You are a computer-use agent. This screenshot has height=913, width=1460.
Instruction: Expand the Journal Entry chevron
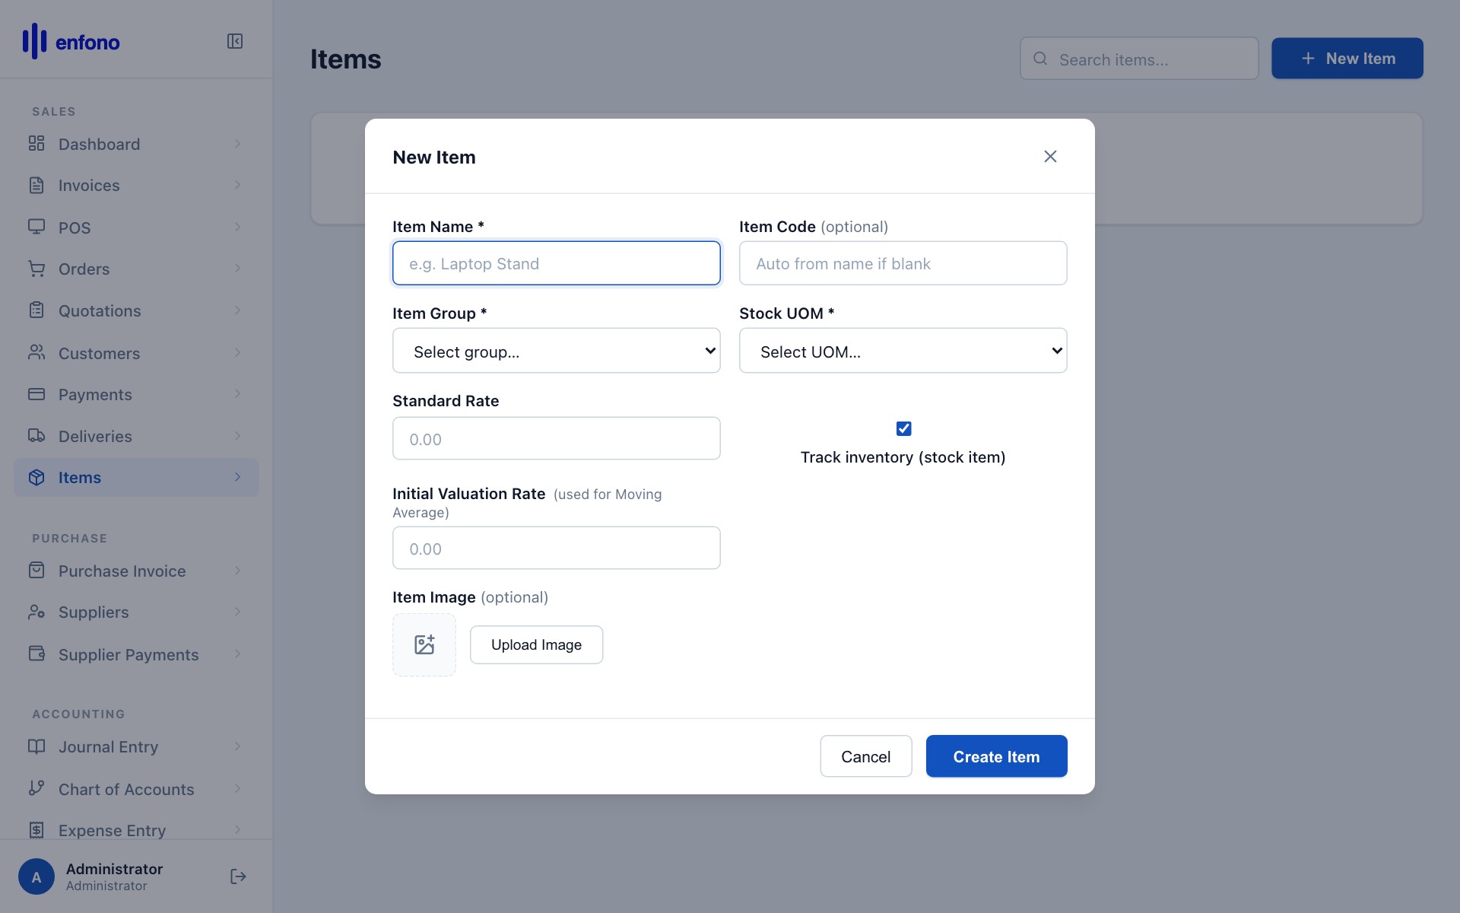[x=236, y=746]
